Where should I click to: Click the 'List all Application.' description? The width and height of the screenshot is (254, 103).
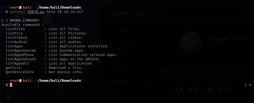pyautogui.click(x=71, y=63)
